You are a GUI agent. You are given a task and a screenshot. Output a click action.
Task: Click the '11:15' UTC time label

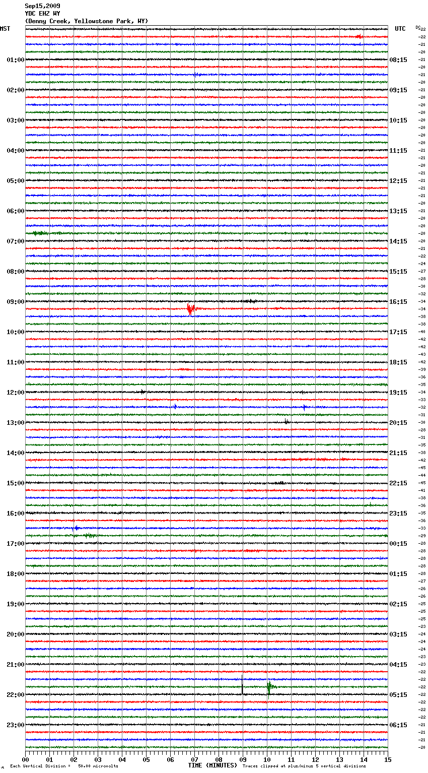click(x=398, y=151)
